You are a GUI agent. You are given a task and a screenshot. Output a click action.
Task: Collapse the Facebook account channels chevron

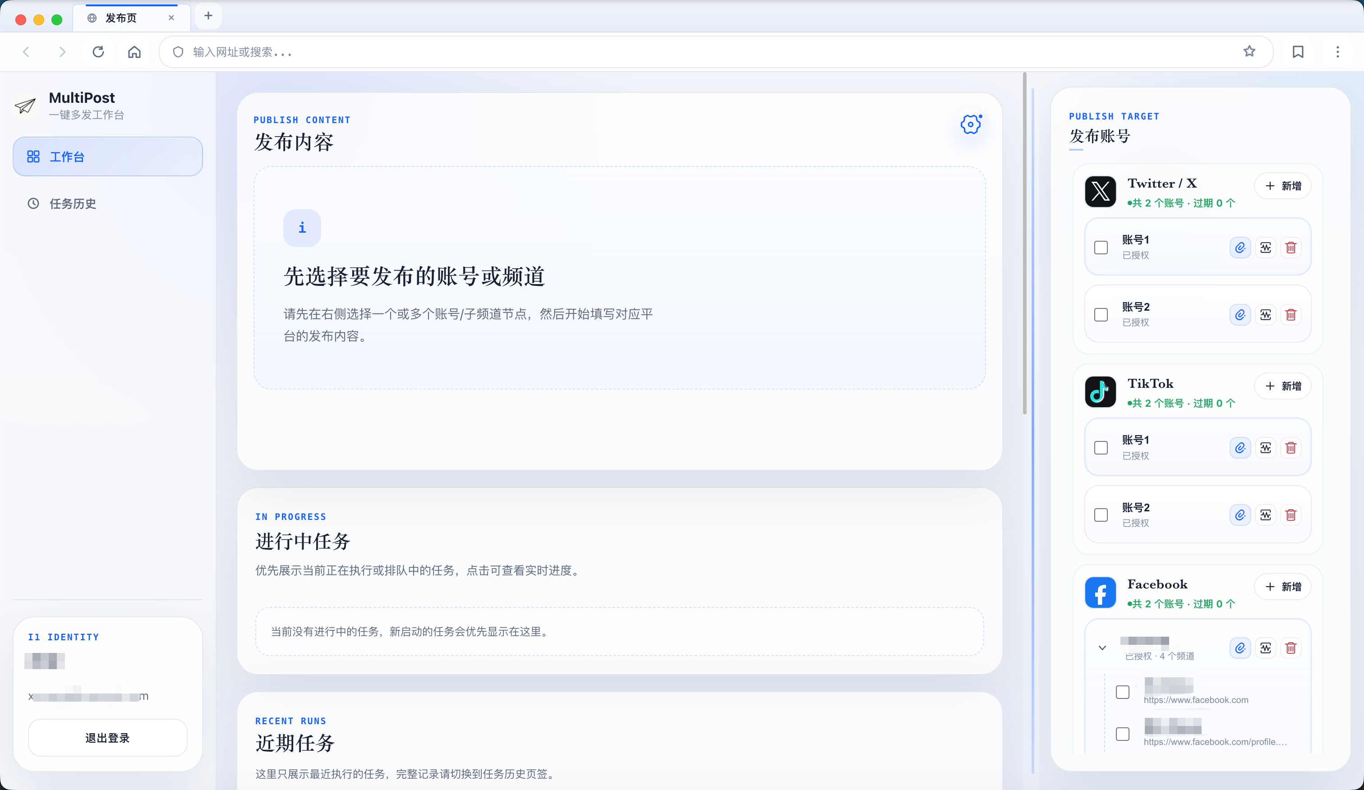pos(1102,648)
